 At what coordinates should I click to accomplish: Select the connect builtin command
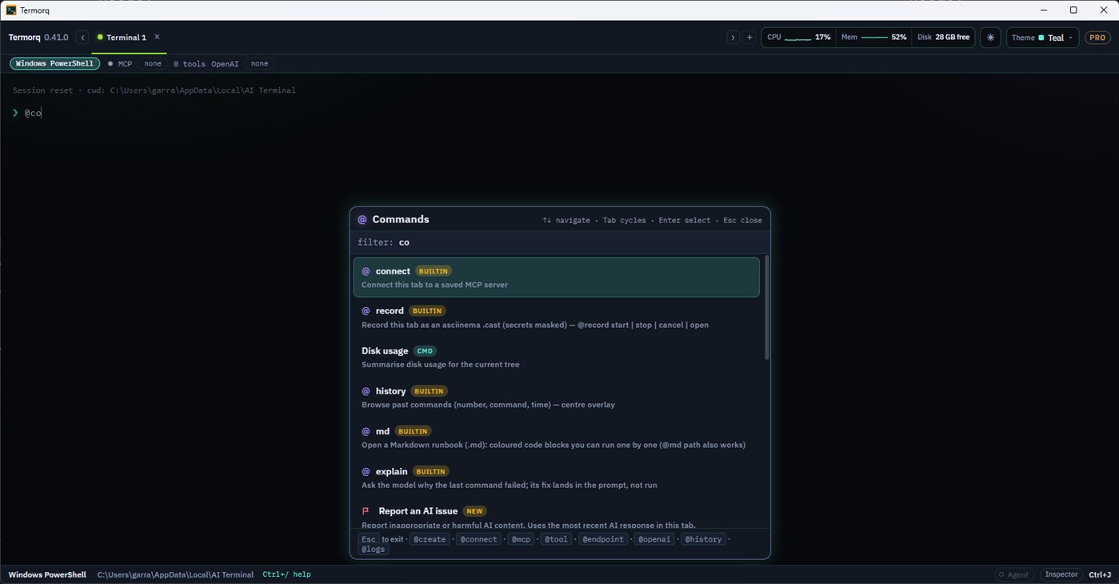[556, 277]
